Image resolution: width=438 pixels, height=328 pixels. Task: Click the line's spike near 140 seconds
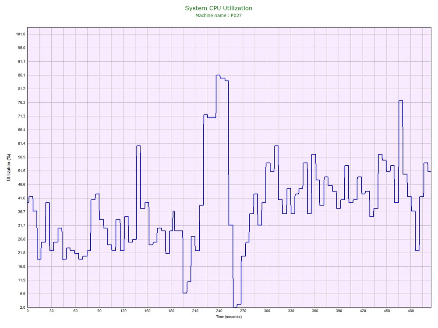click(138, 146)
